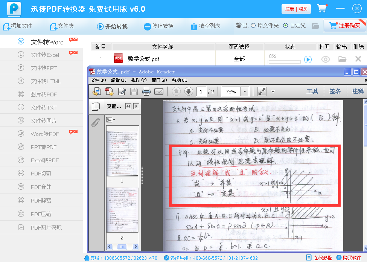Viewport: 367px width, 262px height.
Task: Click the 注册购买 button in toolbar
Action: tap(344, 26)
